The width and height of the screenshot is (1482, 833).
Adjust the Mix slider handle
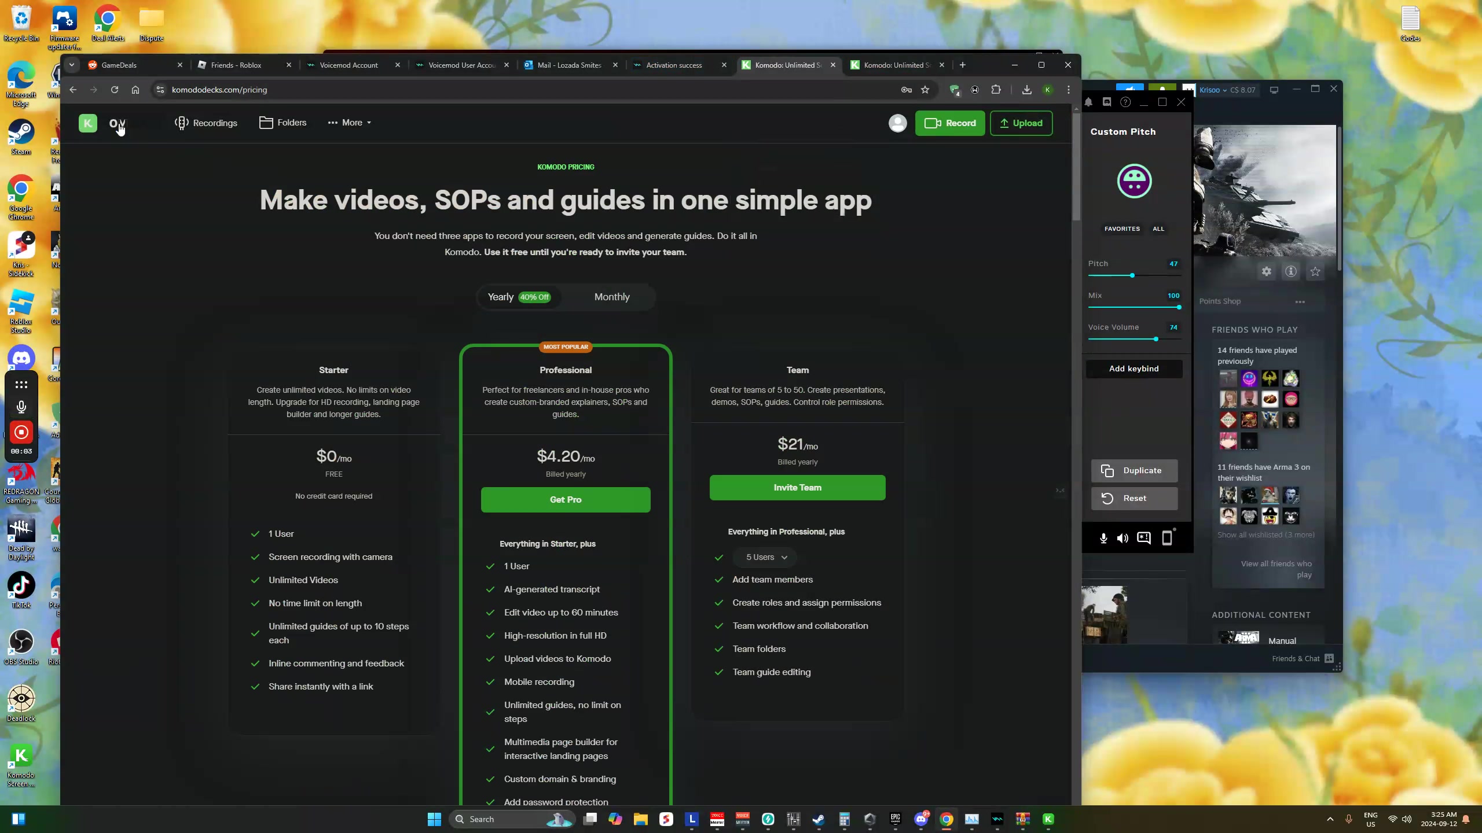click(x=1179, y=307)
